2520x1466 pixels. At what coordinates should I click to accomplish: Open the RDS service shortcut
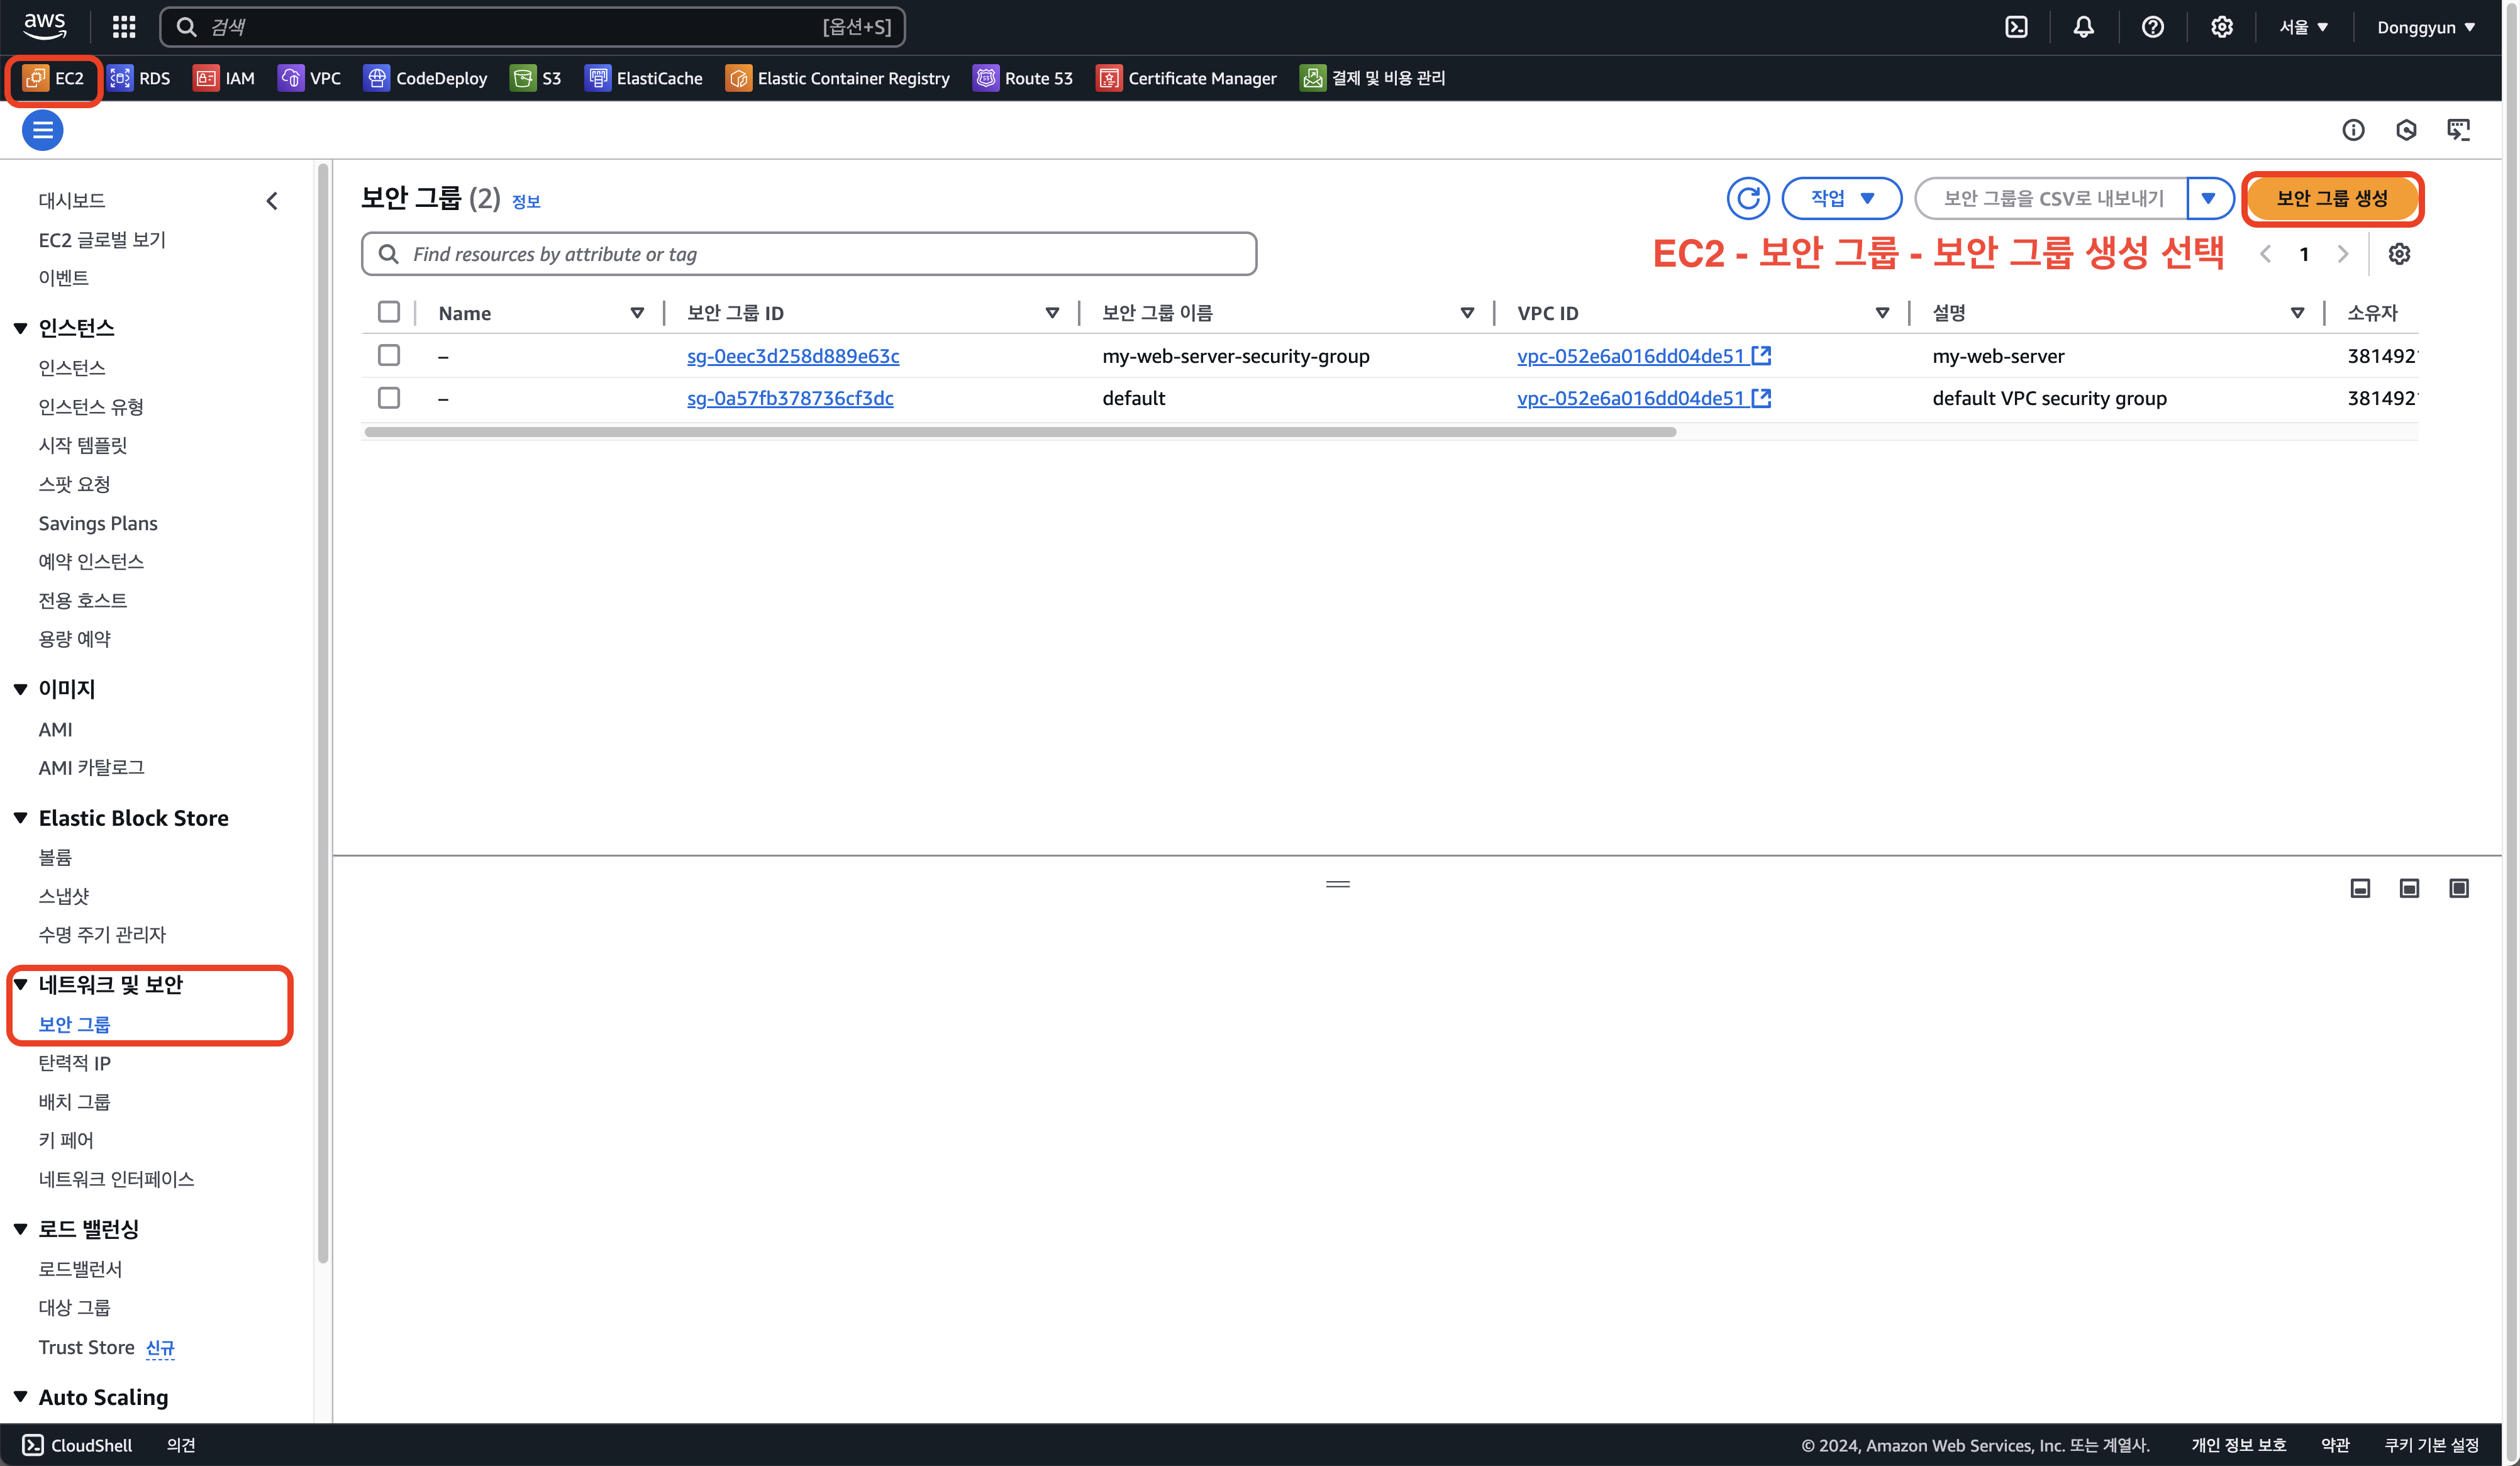click(139, 78)
